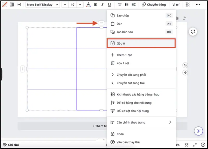The height and width of the screenshot is (149, 208).
Task: Open the text color picker
Action: tap(88, 5)
